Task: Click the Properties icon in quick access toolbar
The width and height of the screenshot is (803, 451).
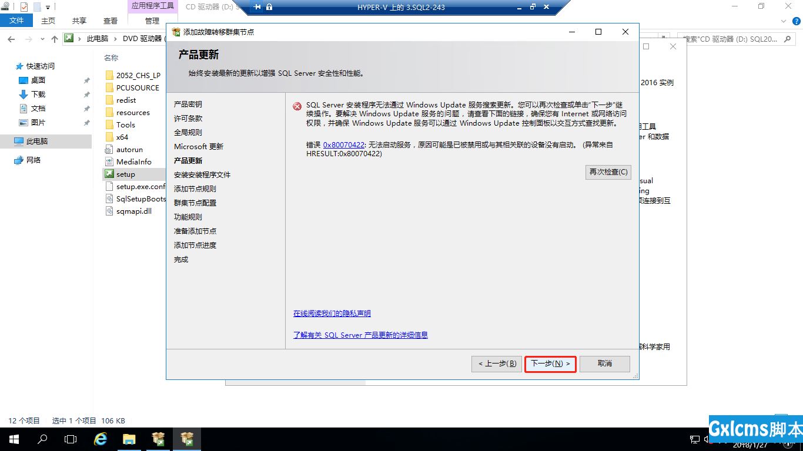Action: (24, 7)
